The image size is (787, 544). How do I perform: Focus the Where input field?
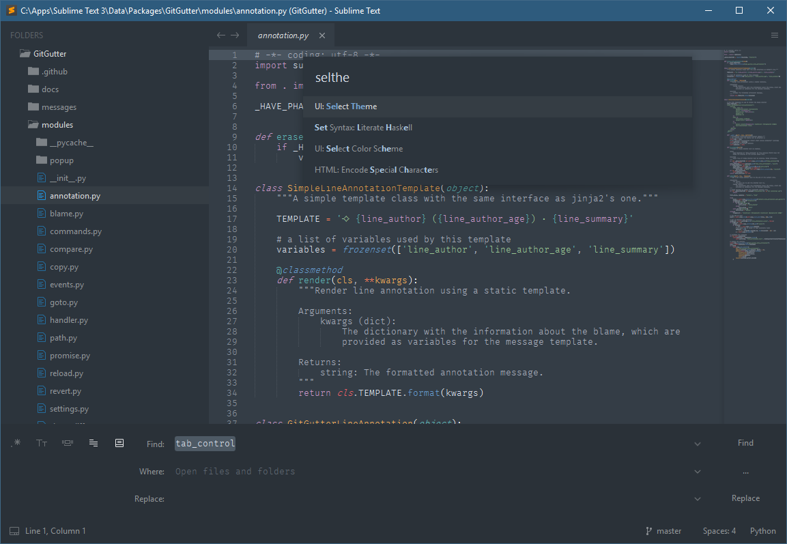(x=431, y=471)
